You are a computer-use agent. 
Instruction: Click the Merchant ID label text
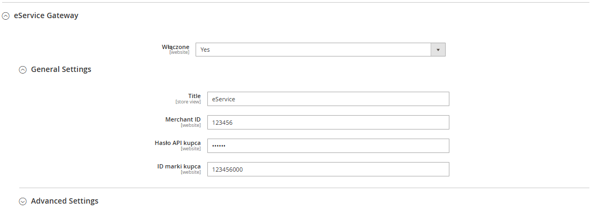click(x=183, y=119)
